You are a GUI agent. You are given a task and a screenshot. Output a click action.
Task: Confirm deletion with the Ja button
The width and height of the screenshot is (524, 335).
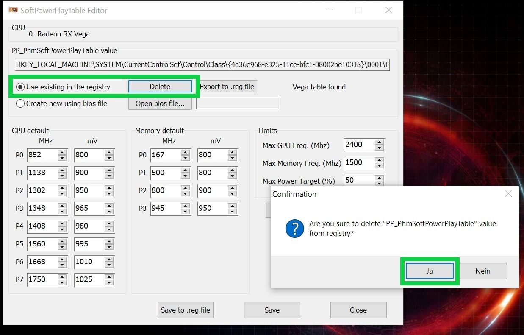[x=430, y=271]
